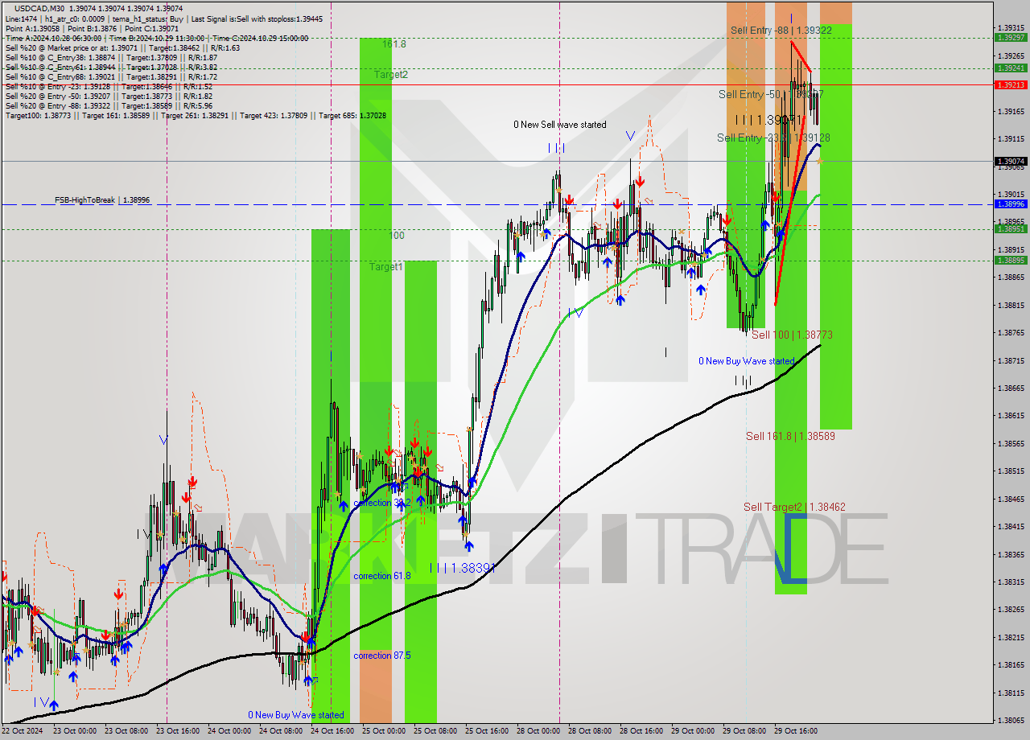Screen dimensions: 1030x740
Task: Click the green 1.38895 price tag
Action: click(x=1011, y=260)
